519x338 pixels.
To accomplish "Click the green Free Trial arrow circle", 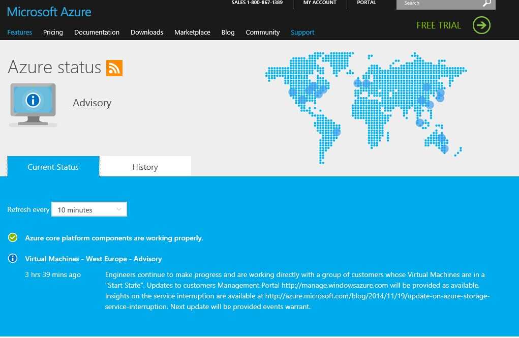I will pyautogui.click(x=481, y=25).
